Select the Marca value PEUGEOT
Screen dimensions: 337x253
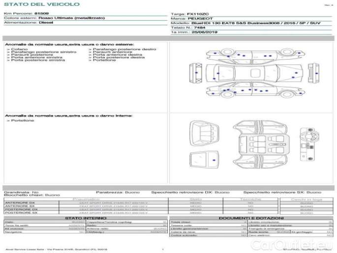click(x=200, y=19)
